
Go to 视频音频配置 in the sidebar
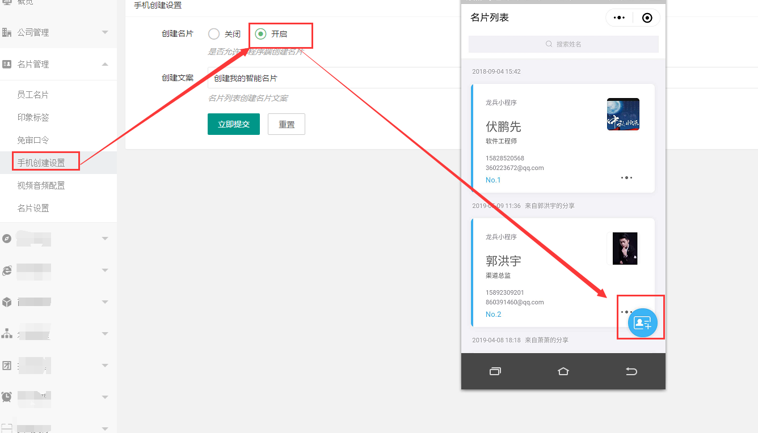tap(41, 185)
